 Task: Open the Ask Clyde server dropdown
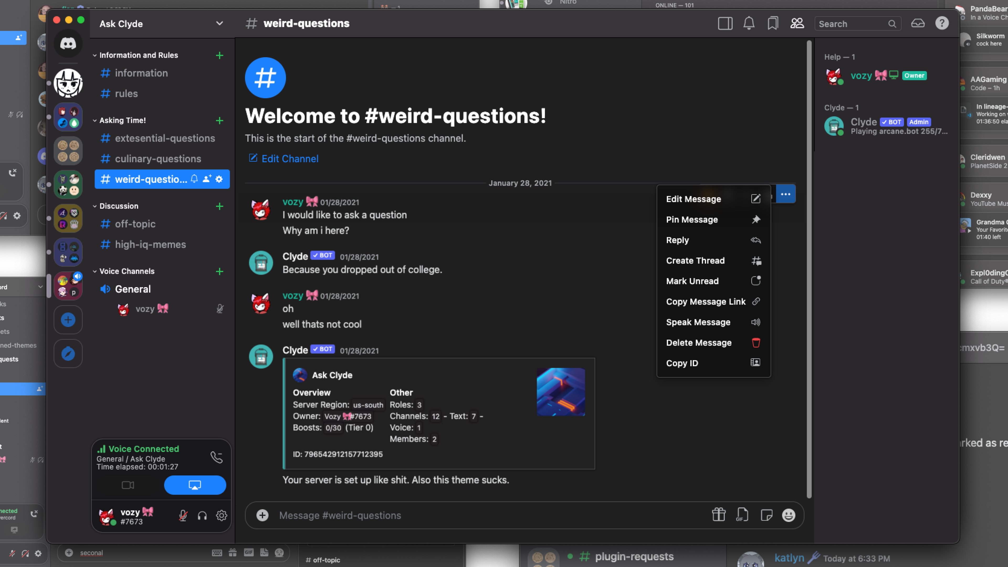(219, 23)
